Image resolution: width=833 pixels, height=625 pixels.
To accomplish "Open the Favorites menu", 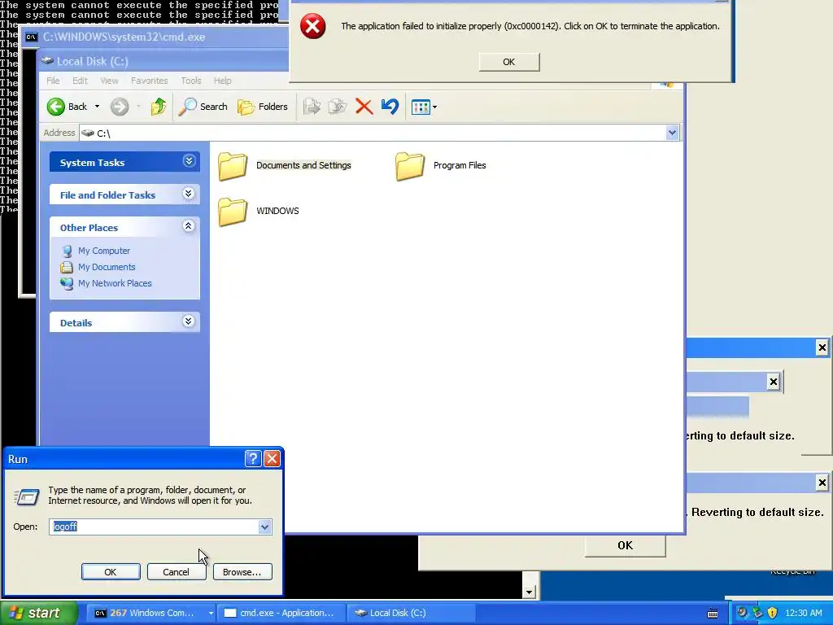I will [150, 81].
